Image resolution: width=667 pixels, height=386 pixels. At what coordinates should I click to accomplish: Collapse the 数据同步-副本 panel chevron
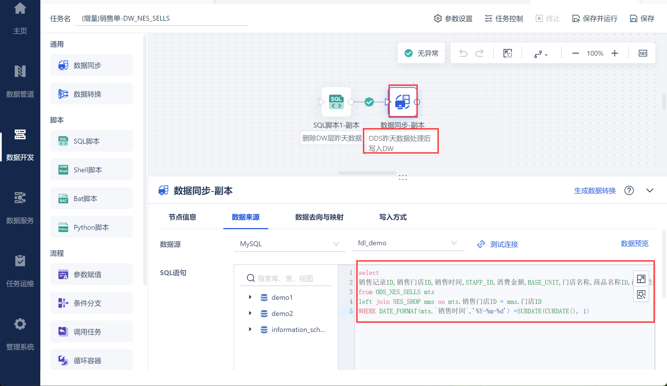(650, 190)
